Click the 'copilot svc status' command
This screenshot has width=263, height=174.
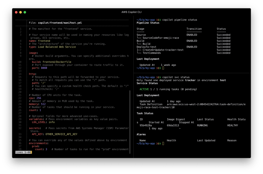[x=176, y=77]
